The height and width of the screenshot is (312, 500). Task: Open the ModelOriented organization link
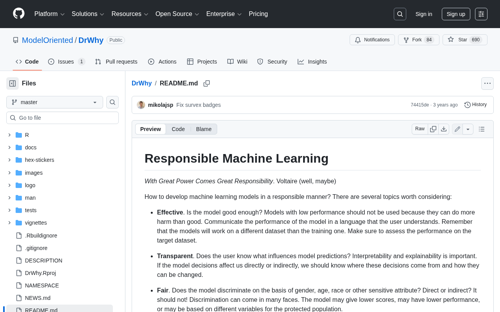47,40
